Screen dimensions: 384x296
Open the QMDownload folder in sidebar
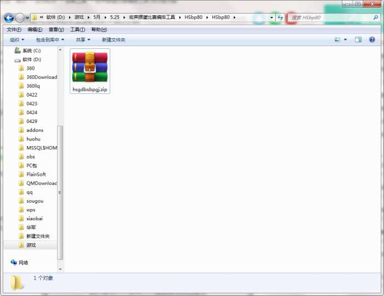click(x=42, y=183)
